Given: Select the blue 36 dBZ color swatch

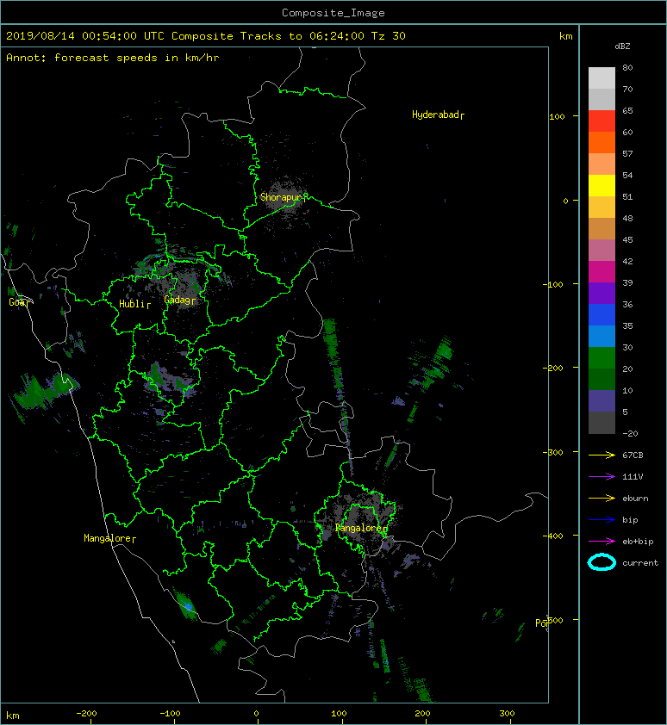Looking at the screenshot, I should click(602, 315).
